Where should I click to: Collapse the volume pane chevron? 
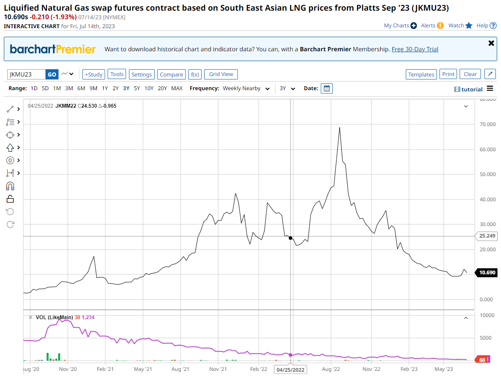point(466,318)
